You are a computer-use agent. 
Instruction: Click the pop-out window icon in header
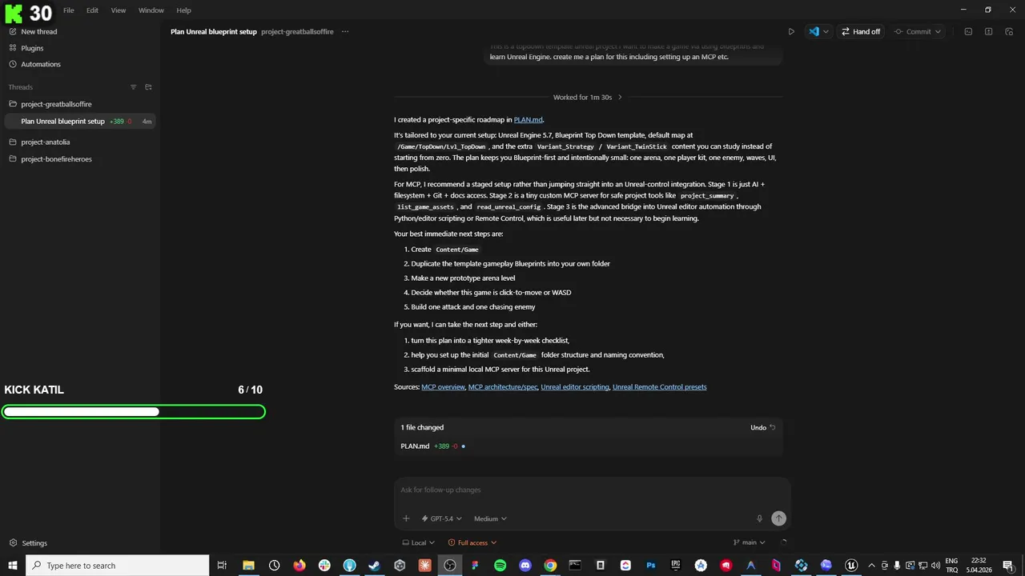(x=1008, y=32)
